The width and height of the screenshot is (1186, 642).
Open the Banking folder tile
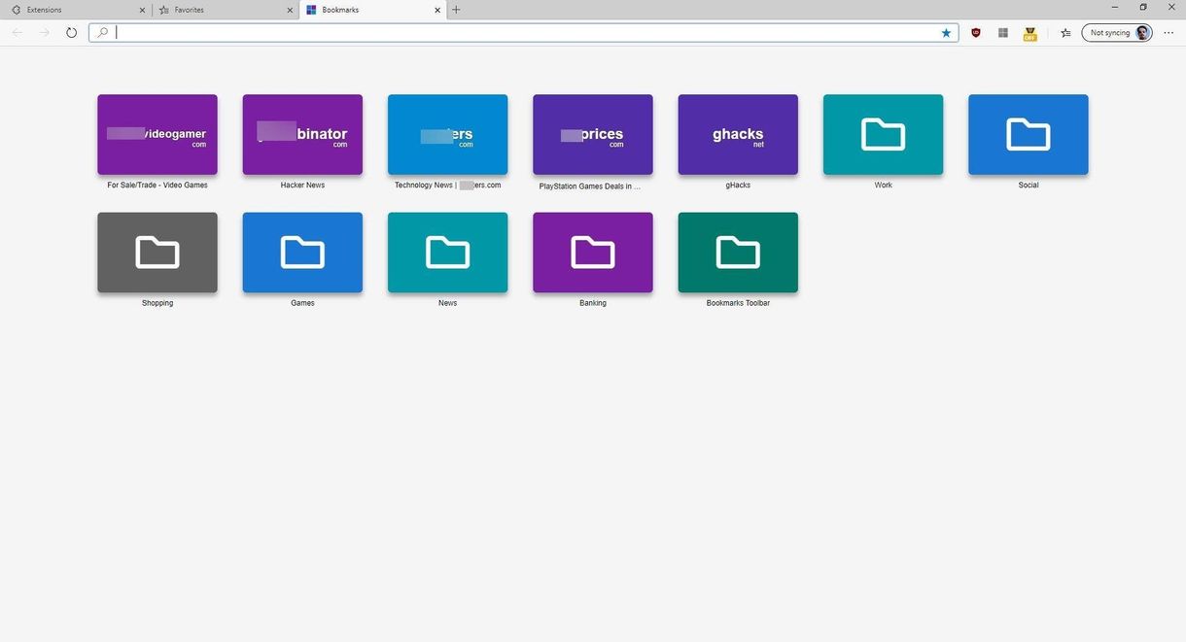tap(593, 253)
